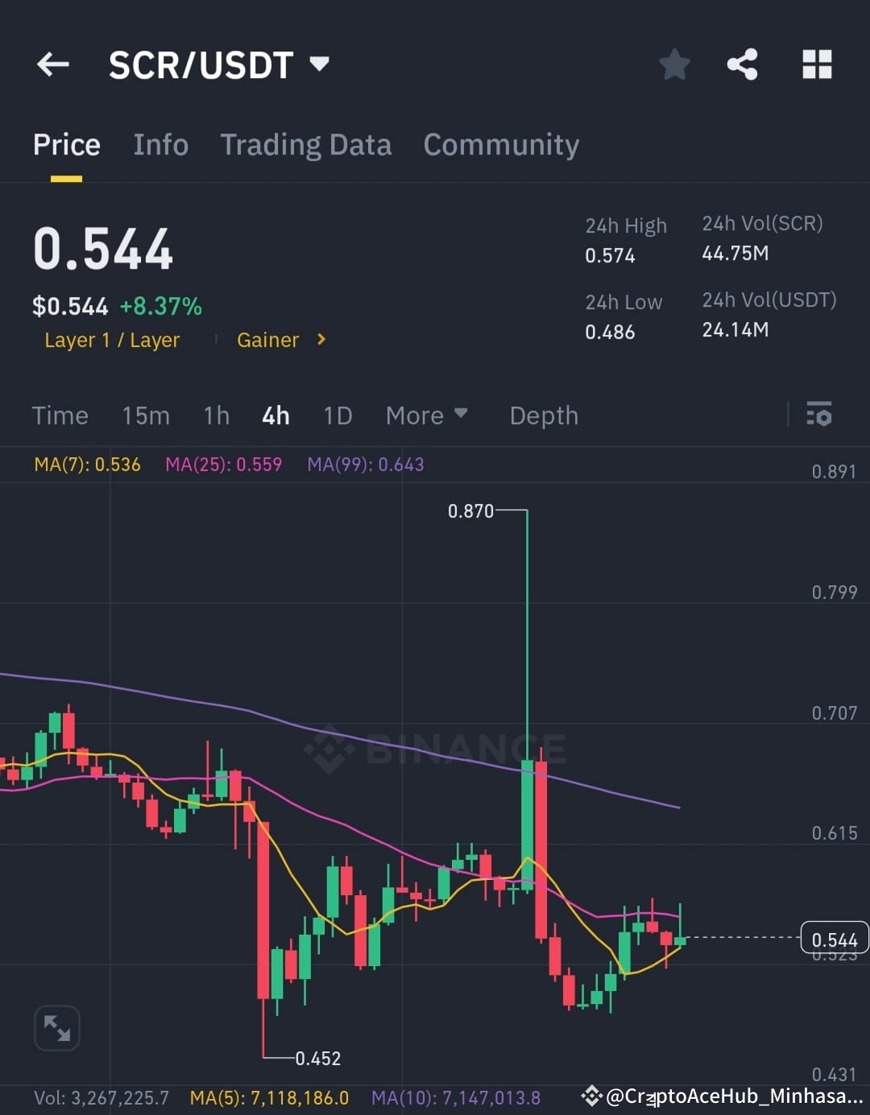Screen dimensions: 870x1115
Task: Tap the MA(99): 0.643 indicator label
Action: click(365, 465)
